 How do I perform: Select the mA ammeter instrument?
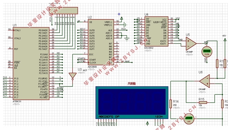pos(189,119)
